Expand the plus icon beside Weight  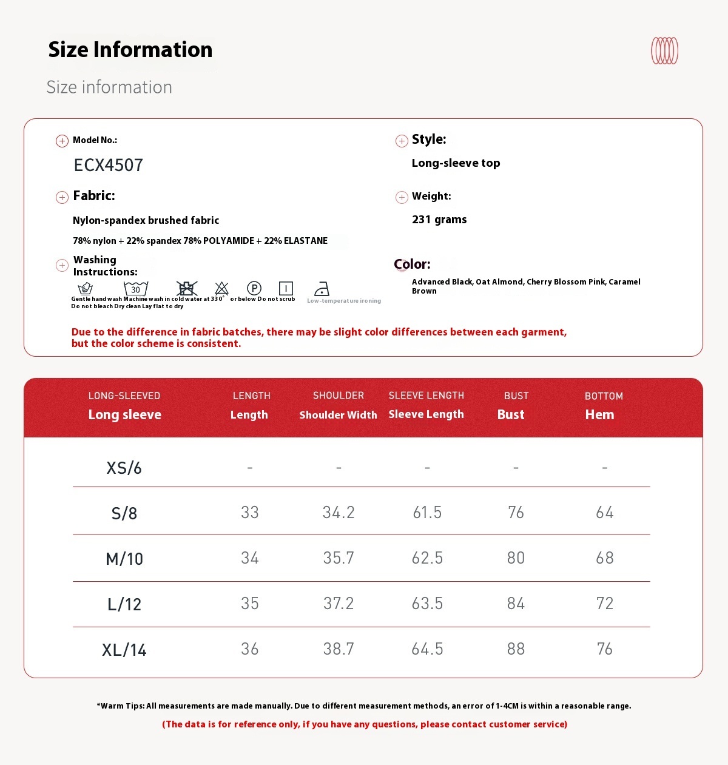click(x=402, y=197)
